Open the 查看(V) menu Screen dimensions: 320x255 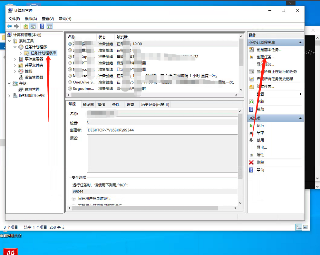pyautogui.click(x=48, y=19)
